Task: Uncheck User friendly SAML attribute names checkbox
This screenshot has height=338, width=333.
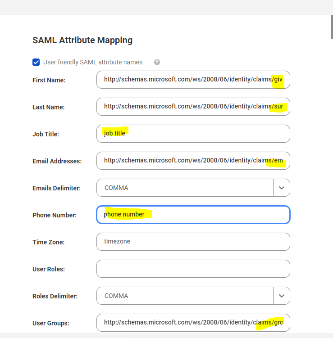Action: click(36, 62)
